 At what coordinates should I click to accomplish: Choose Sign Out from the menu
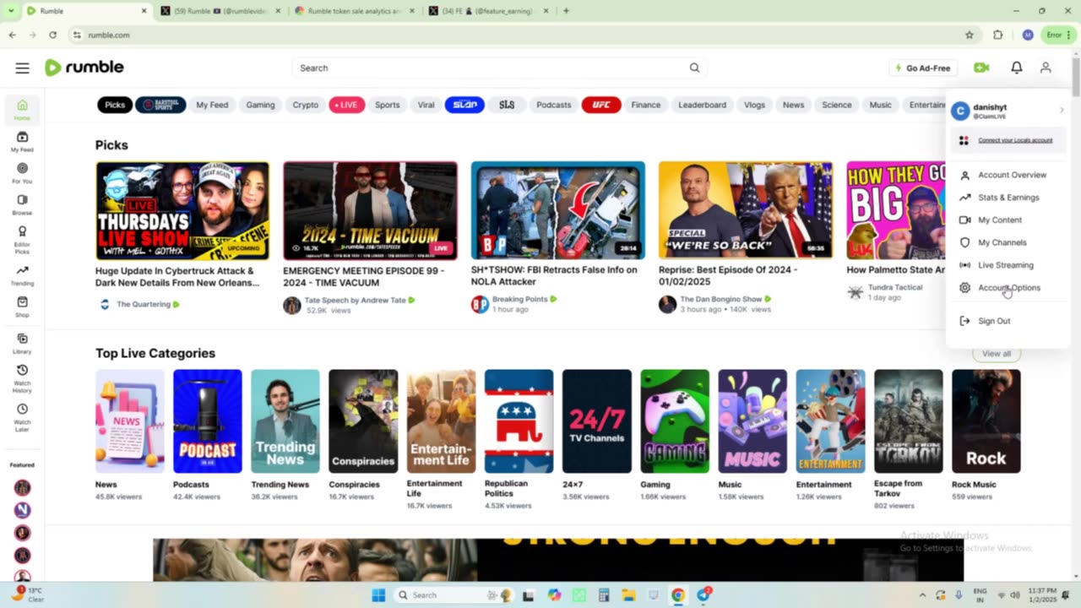pos(994,321)
